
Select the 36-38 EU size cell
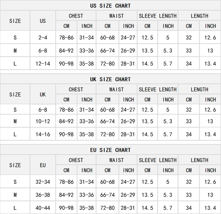(x=43, y=195)
